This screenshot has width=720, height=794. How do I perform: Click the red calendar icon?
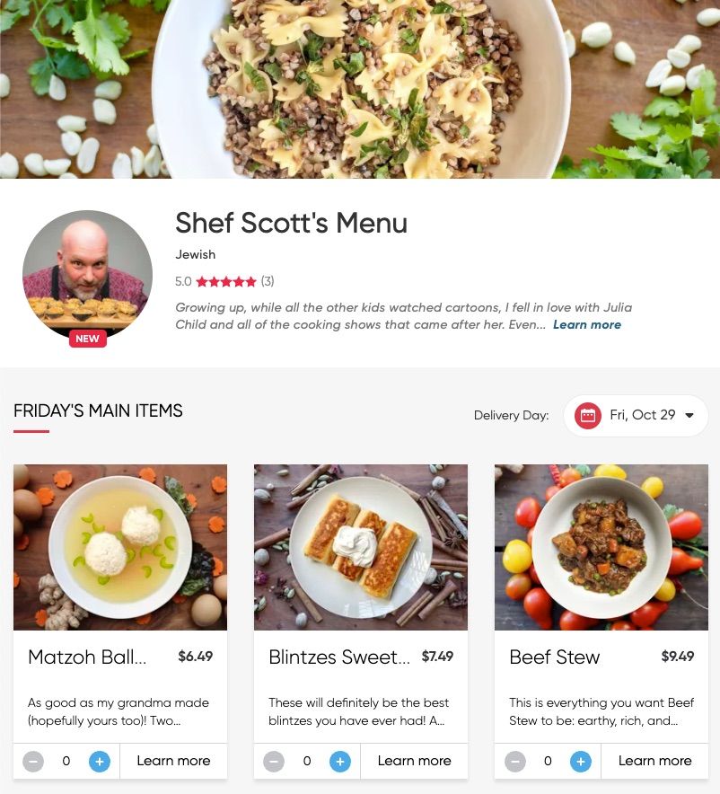tap(587, 416)
